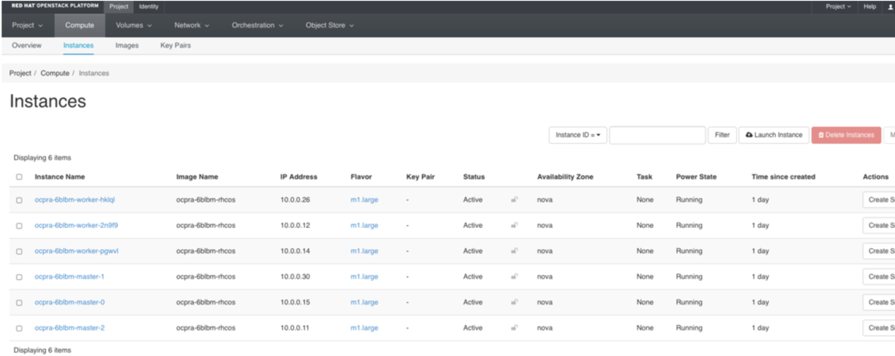
Task: Select checkbox for ocpra-6blbm-master-2
Action: point(19,329)
